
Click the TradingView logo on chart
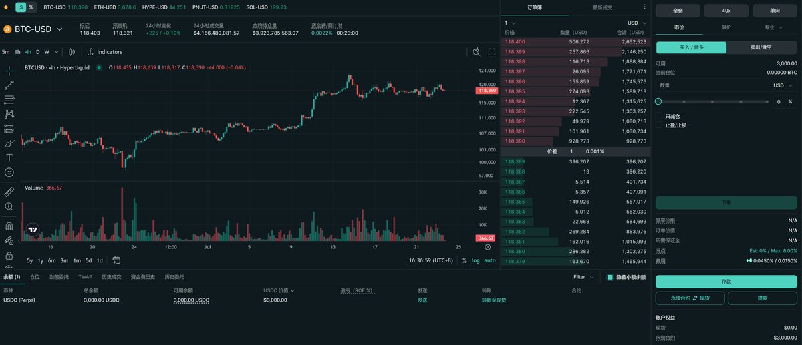click(x=32, y=230)
